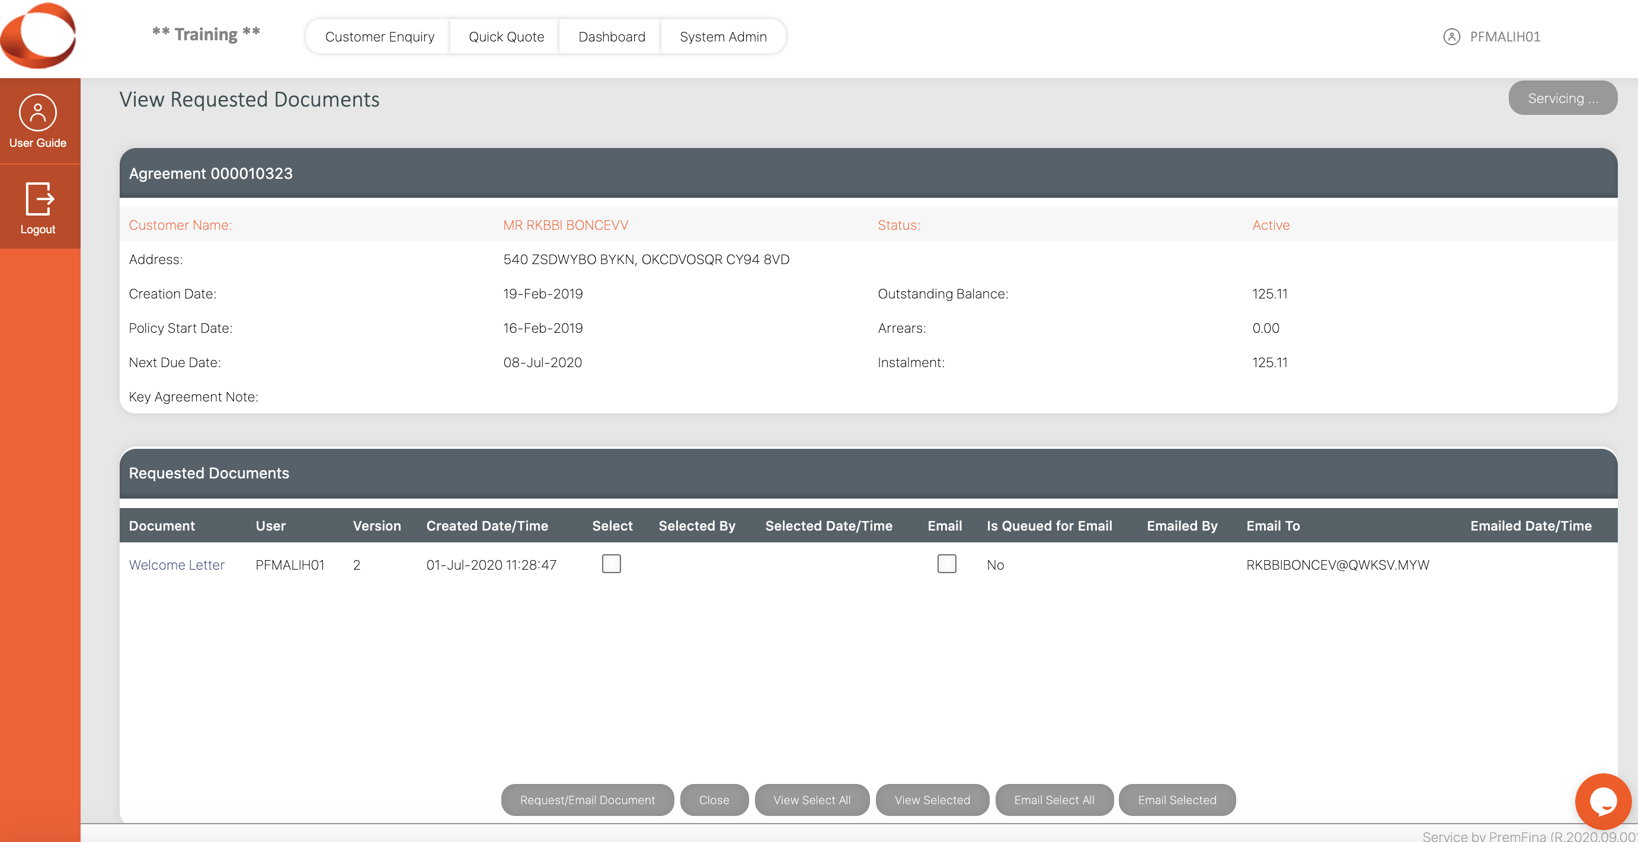Click the user profile icon beside PFMALIH01
1638x842 pixels.
coord(1451,37)
